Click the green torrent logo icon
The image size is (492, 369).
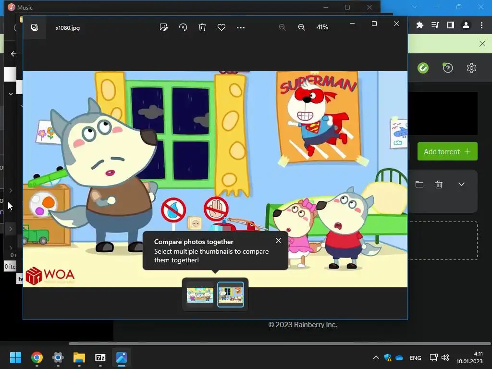pyautogui.click(x=423, y=68)
